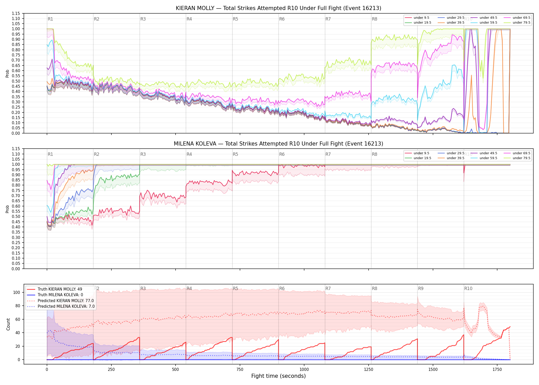Click R3 marker in Kieran Molly chart
This screenshot has height=385, width=539.
(x=143, y=19)
